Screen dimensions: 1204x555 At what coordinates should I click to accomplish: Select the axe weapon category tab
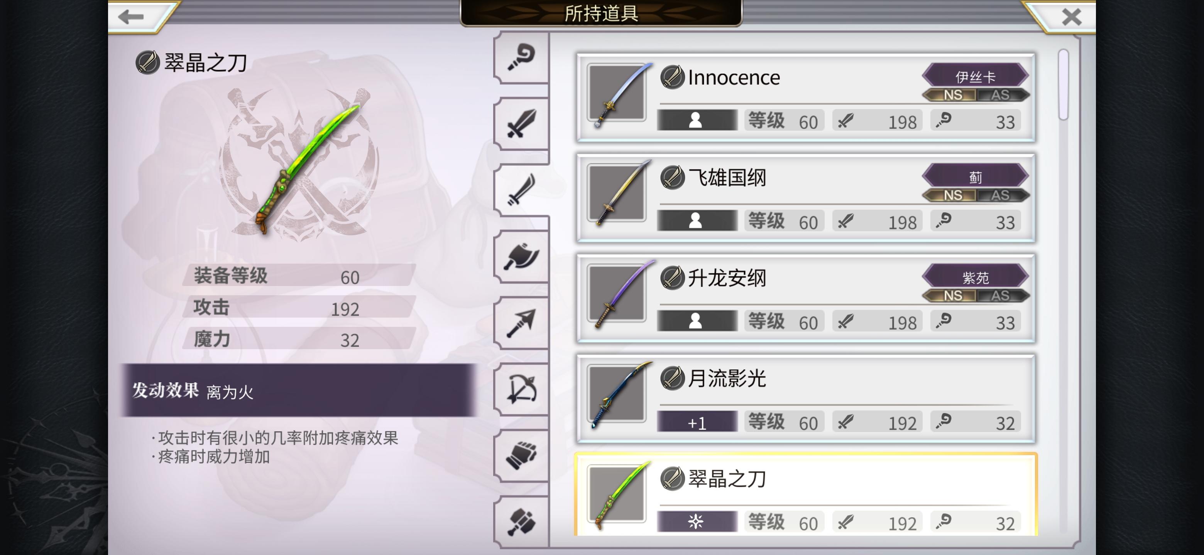[521, 256]
